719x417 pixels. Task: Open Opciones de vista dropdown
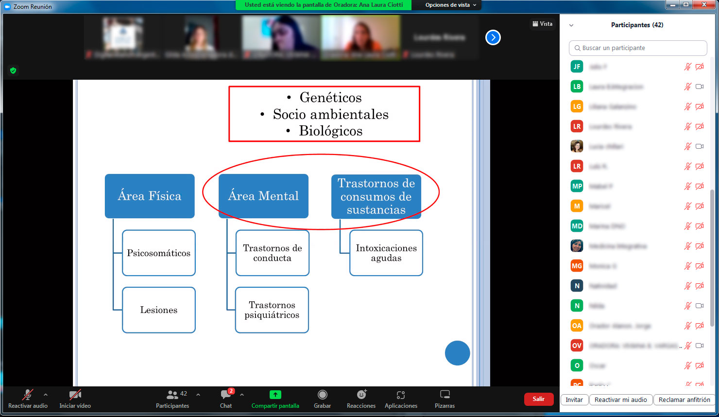pos(450,5)
